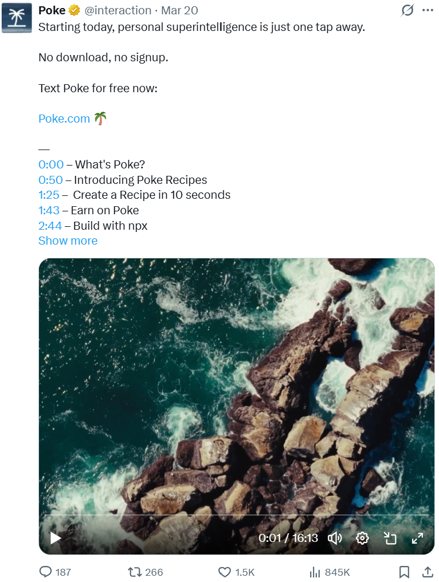Open the three-dot more options menu
The image size is (439, 582).
tap(428, 10)
